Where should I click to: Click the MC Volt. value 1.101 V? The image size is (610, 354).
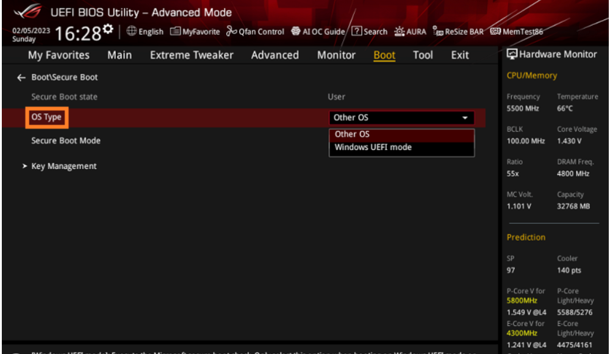pyautogui.click(x=518, y=207)
